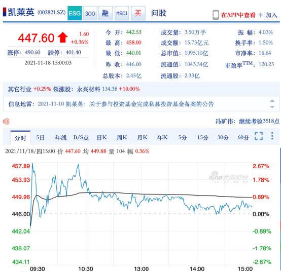Open 在APP中查看 link
Viewport: 281px width, 272px height.
click(238, 15)
